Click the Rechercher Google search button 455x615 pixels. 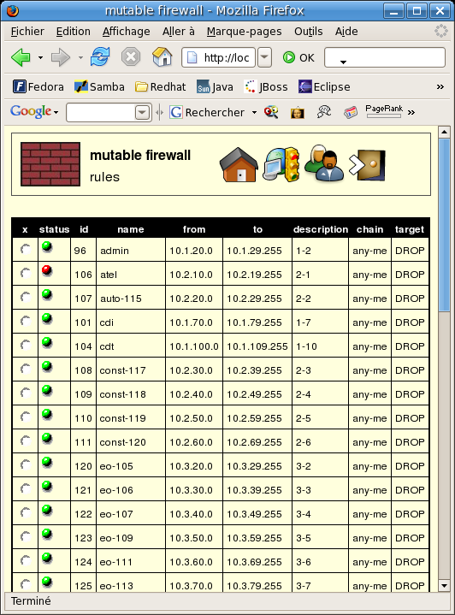tap(209, 113)
